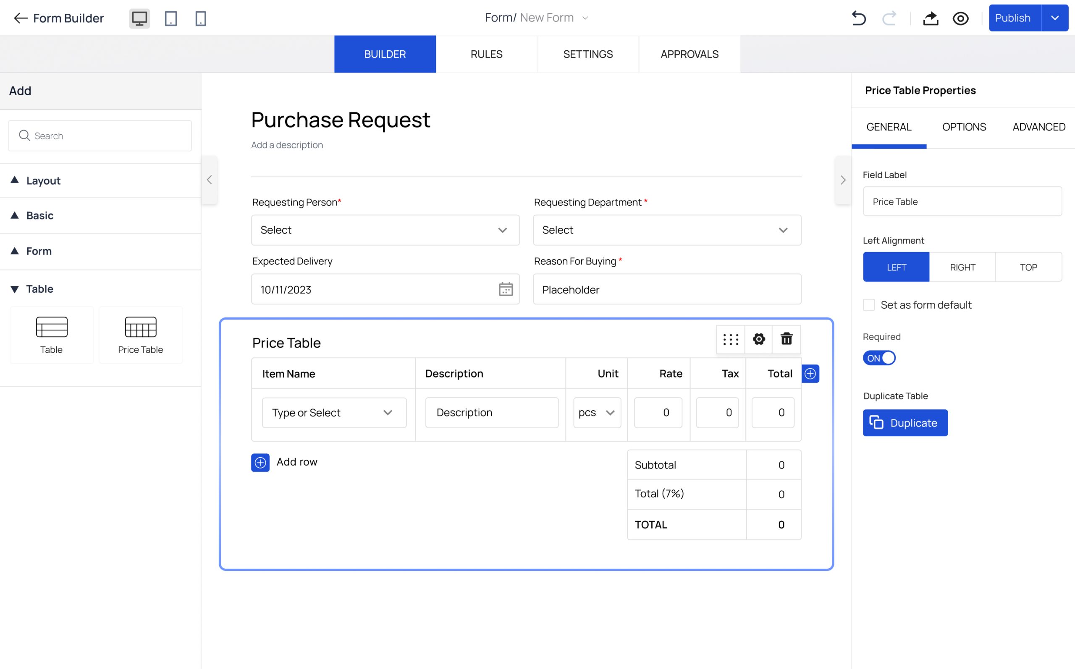Click the Field Label input field

coord(962,202)
